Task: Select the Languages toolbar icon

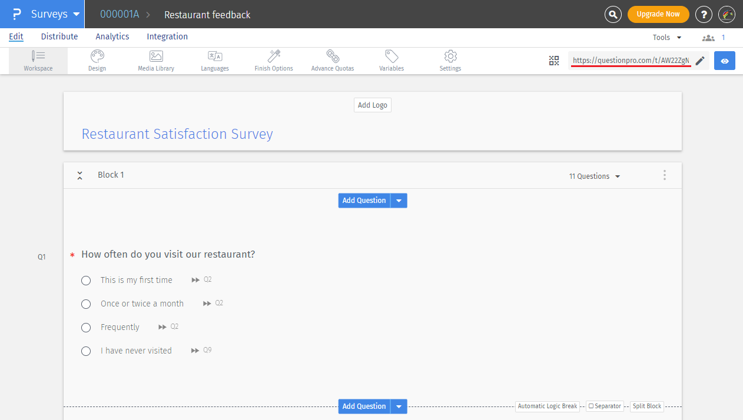Action: click(214, 60)
